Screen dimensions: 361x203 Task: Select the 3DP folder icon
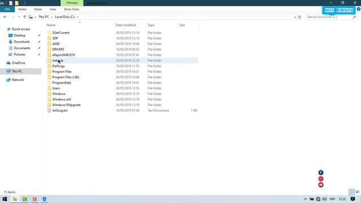(49, 38)
